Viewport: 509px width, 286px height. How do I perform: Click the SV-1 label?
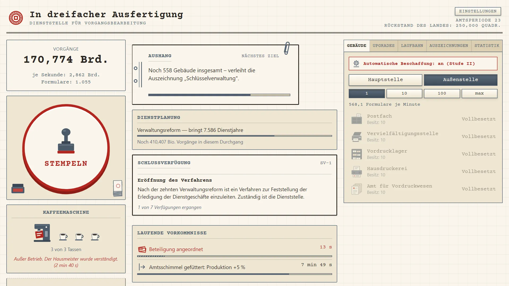point(326,163)
